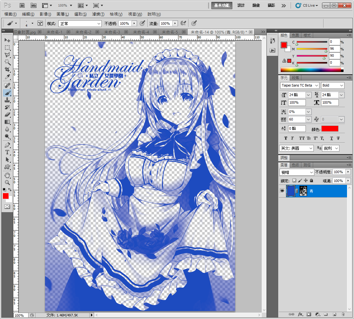The width and height of the screenshot is (354, 319).
Task: Select the Pen tool
Action: pos(7,145)
